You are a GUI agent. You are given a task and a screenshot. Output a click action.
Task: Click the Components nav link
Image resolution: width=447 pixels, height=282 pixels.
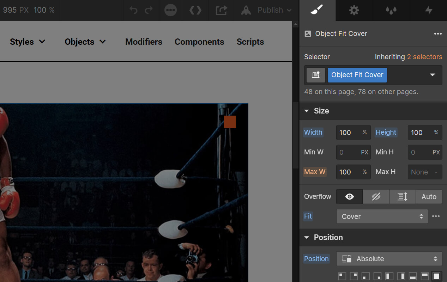click(199, 42)
